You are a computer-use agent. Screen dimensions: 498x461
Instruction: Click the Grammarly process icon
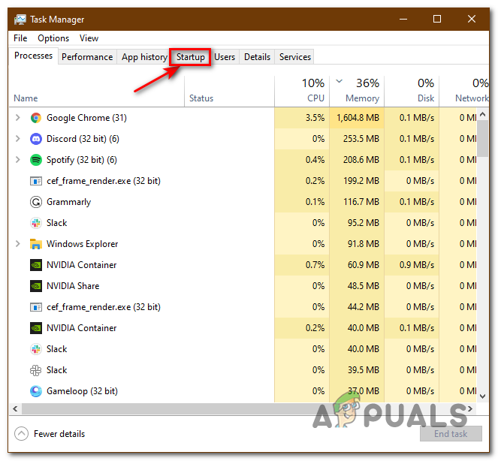pyautogui.click(x=36, y=202)
